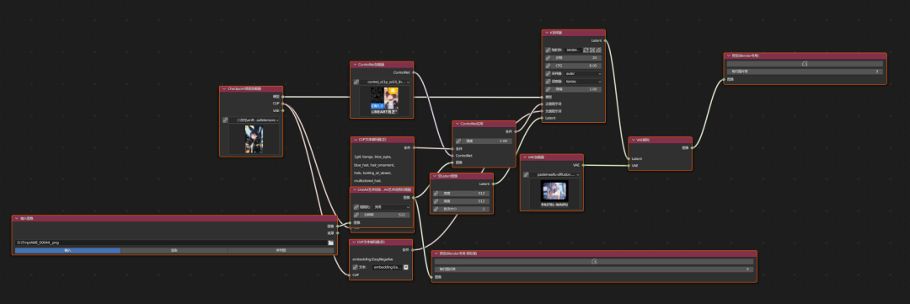Click the embedding:EasyNegative prompt text
The width and height of the screenshot is (910, 304).
[x=372, y=259]
